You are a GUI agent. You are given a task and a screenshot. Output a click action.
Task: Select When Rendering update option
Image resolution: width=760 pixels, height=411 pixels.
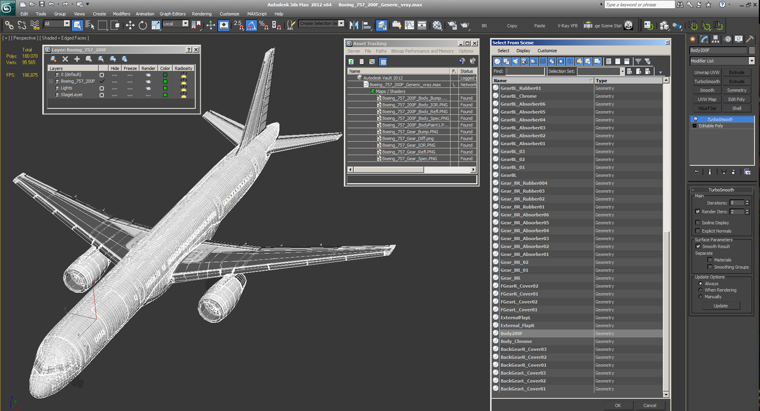coord(700,290)
